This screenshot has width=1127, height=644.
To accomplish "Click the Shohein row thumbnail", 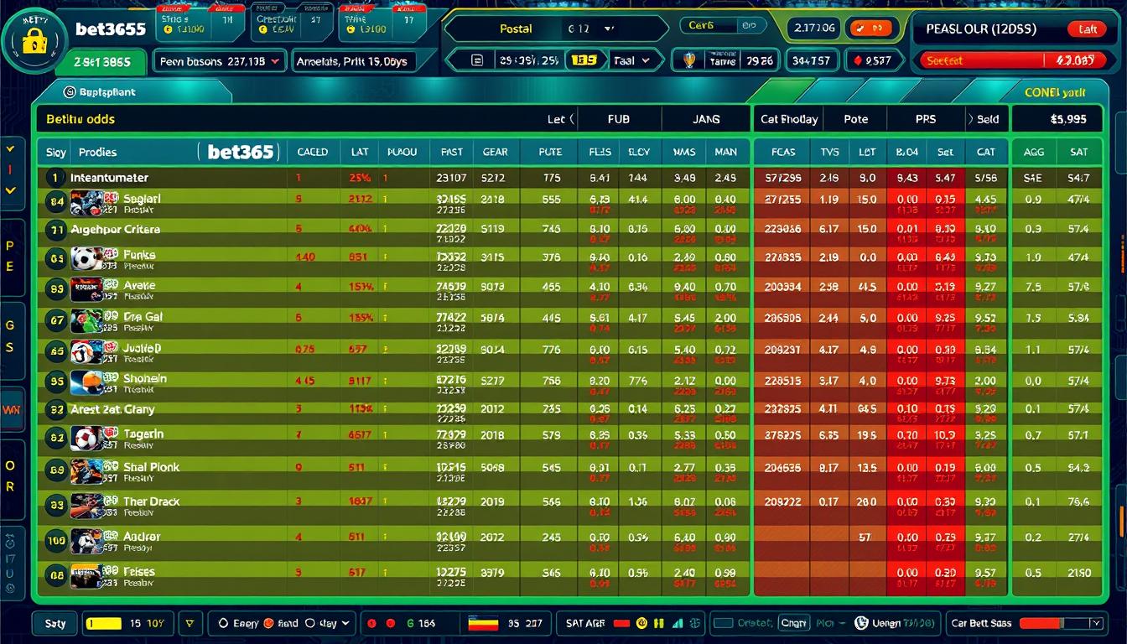I will pyautogui.click(x=86, y=383).
